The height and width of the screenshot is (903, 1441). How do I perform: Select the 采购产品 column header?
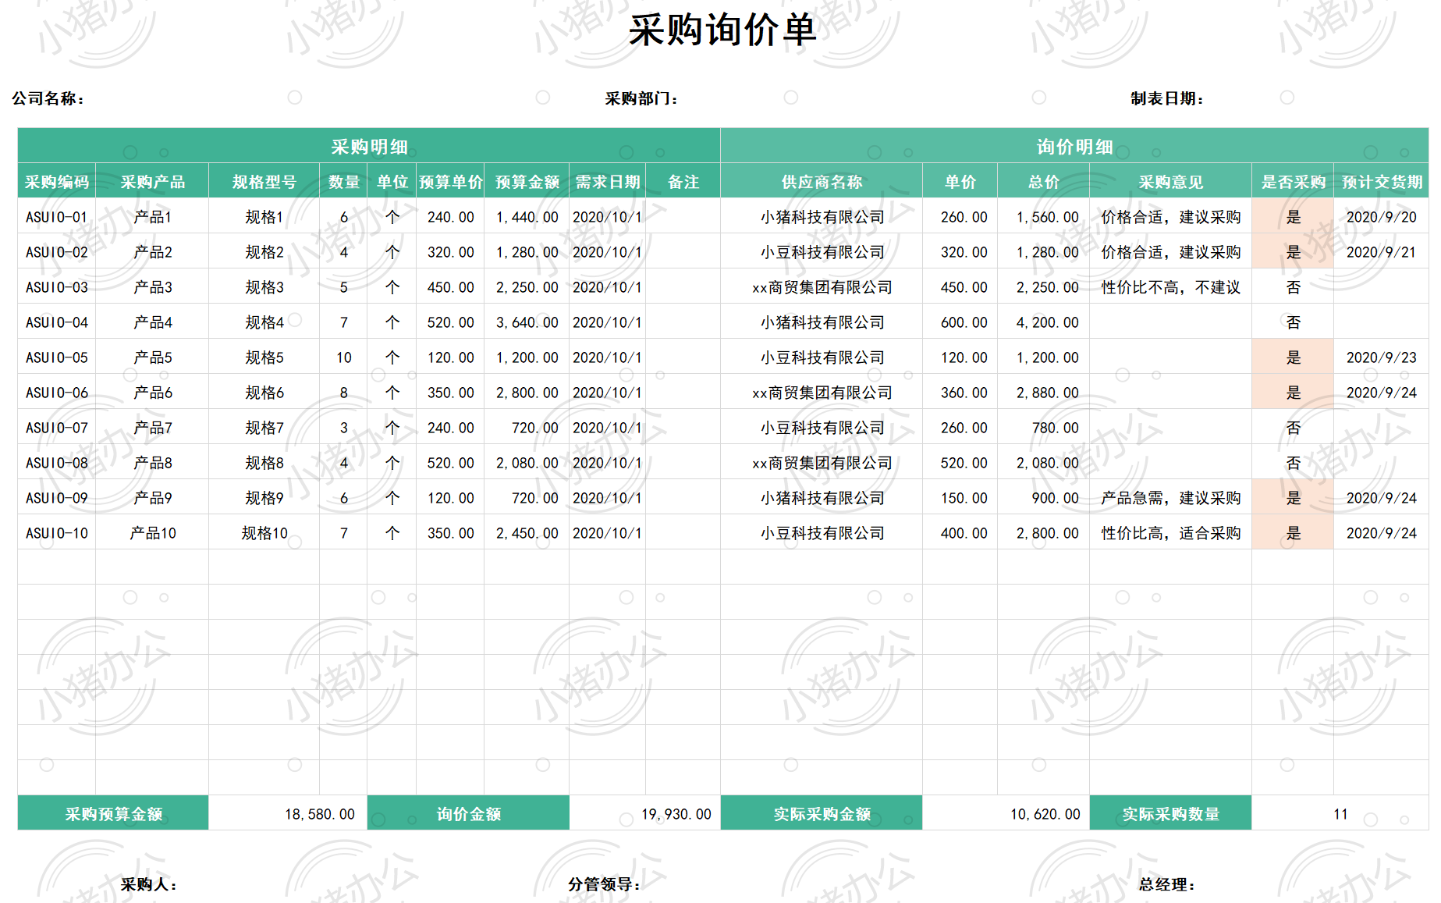[x=152, y=182]
